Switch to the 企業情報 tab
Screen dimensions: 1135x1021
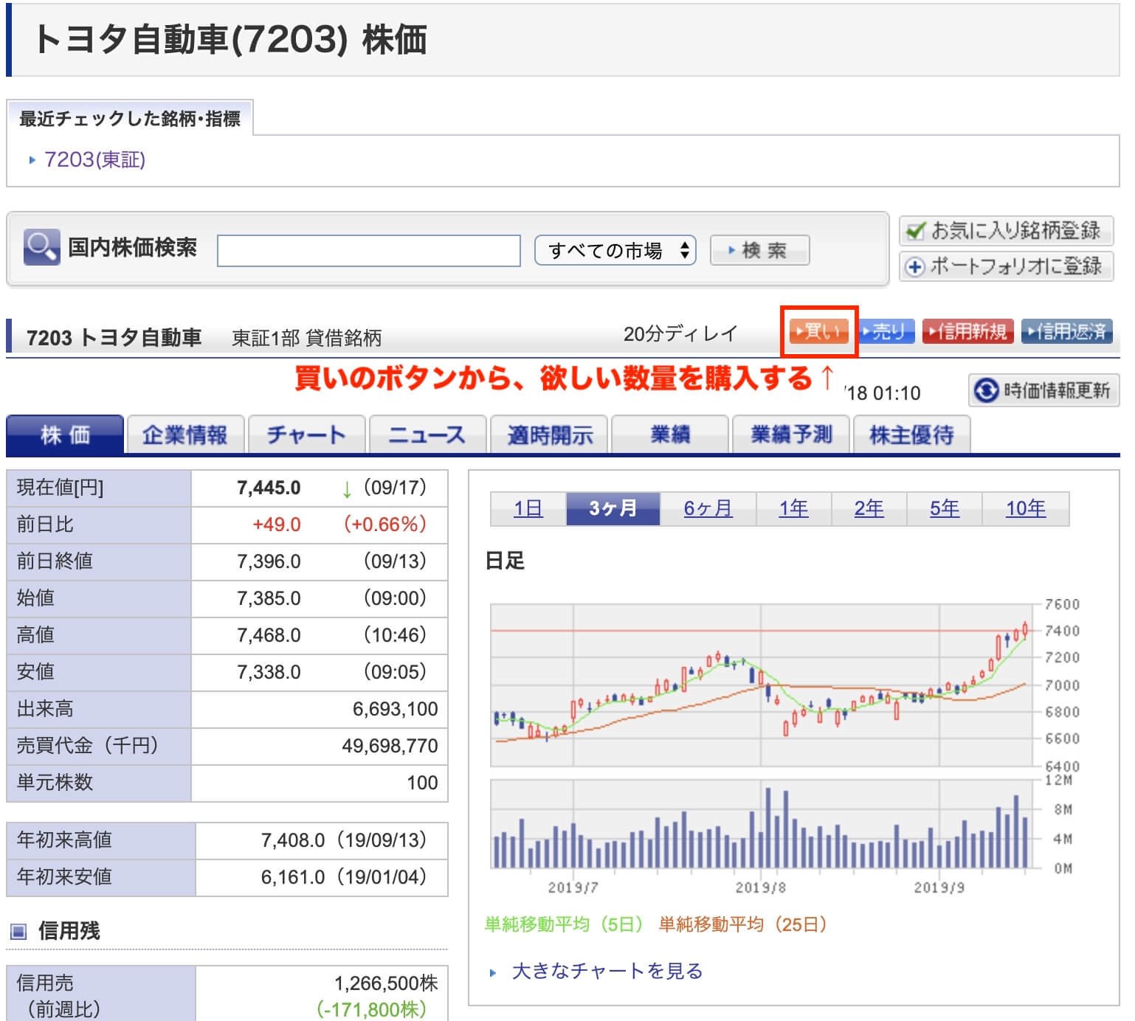pos(185,435)
